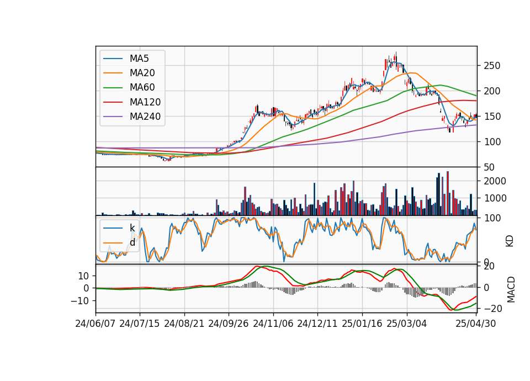Viewport: 530px width, 381px height.
Task: Click the MACD vertical axis title
Action: pyautogui.click(x=511, y=289)
